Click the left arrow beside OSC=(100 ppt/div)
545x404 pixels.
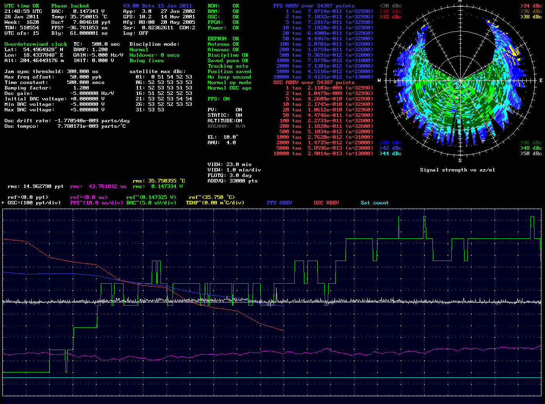pos(3,203)
